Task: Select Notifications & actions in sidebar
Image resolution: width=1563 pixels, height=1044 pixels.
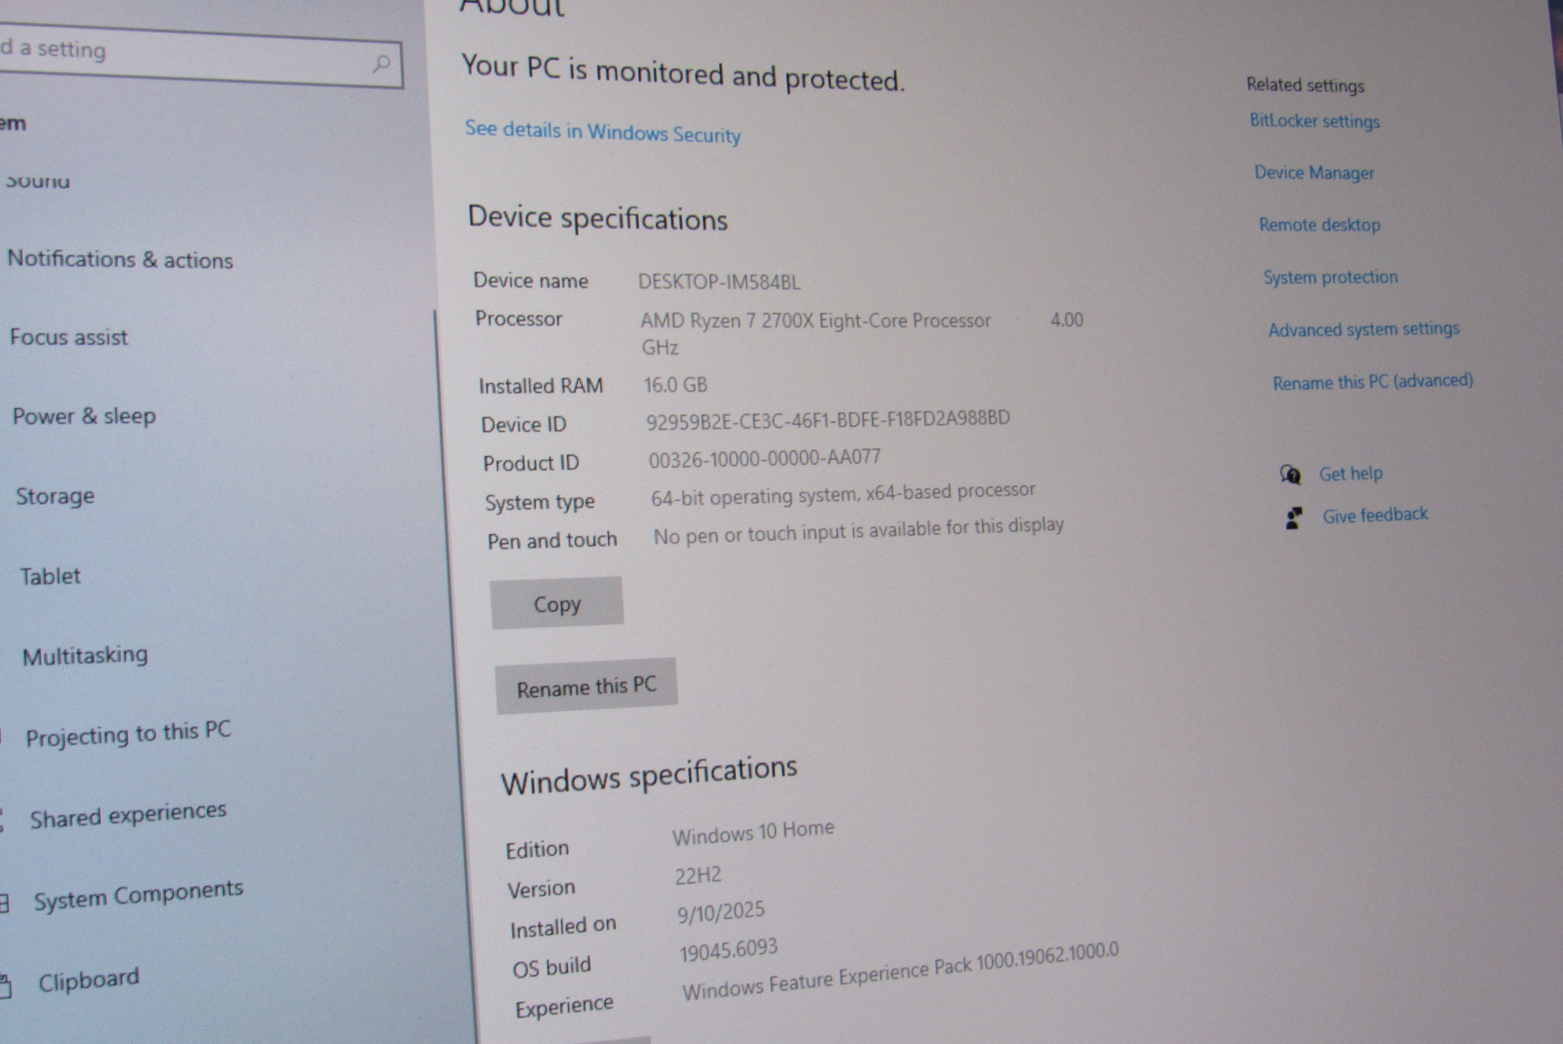Action: tap(120, 259)
